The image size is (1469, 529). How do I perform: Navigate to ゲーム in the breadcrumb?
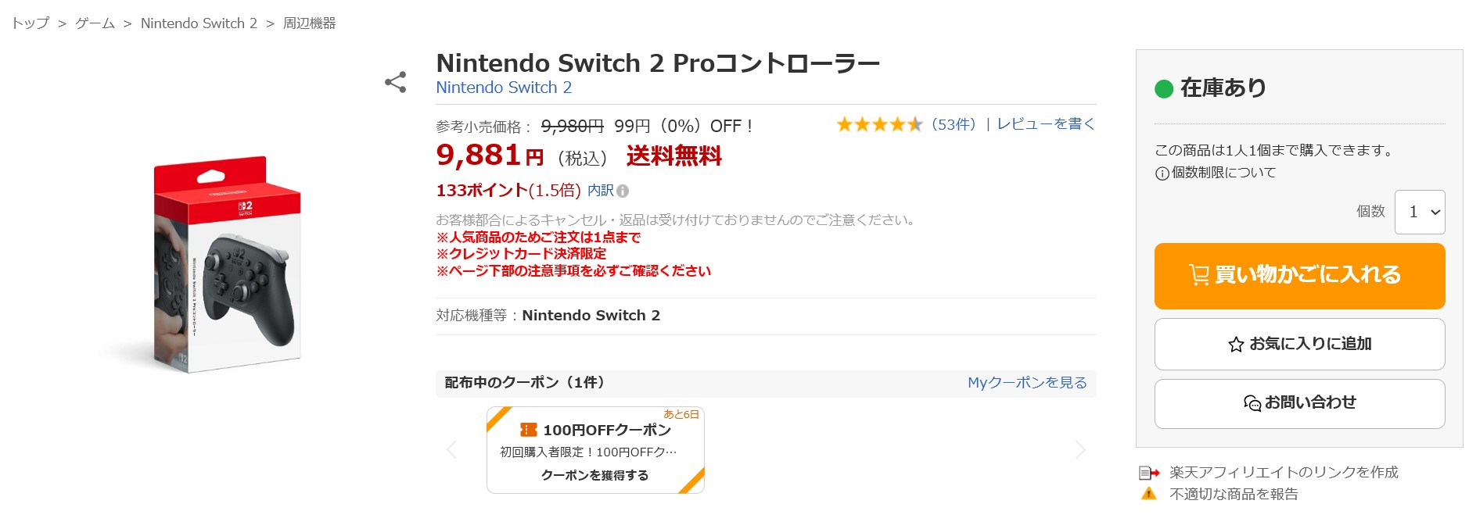95,23
